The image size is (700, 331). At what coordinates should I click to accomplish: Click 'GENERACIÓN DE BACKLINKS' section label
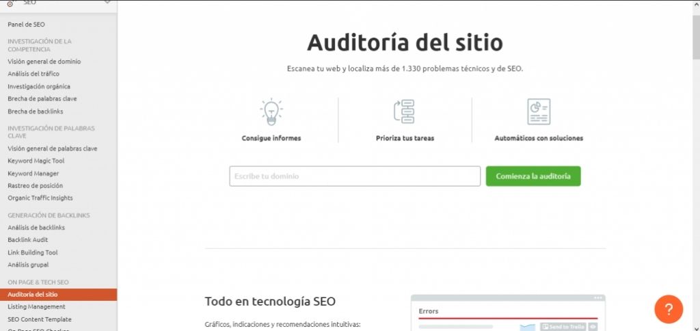pos(49,215)
